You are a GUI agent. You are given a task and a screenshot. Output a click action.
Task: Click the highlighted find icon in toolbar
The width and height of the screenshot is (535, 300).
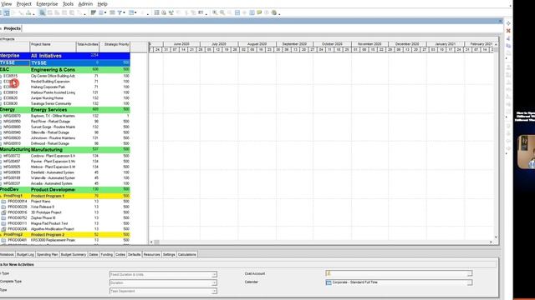click(x=42, y=12)
